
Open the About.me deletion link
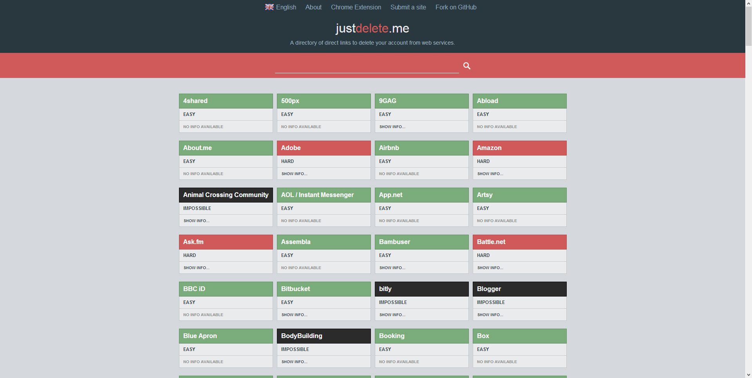226,148
